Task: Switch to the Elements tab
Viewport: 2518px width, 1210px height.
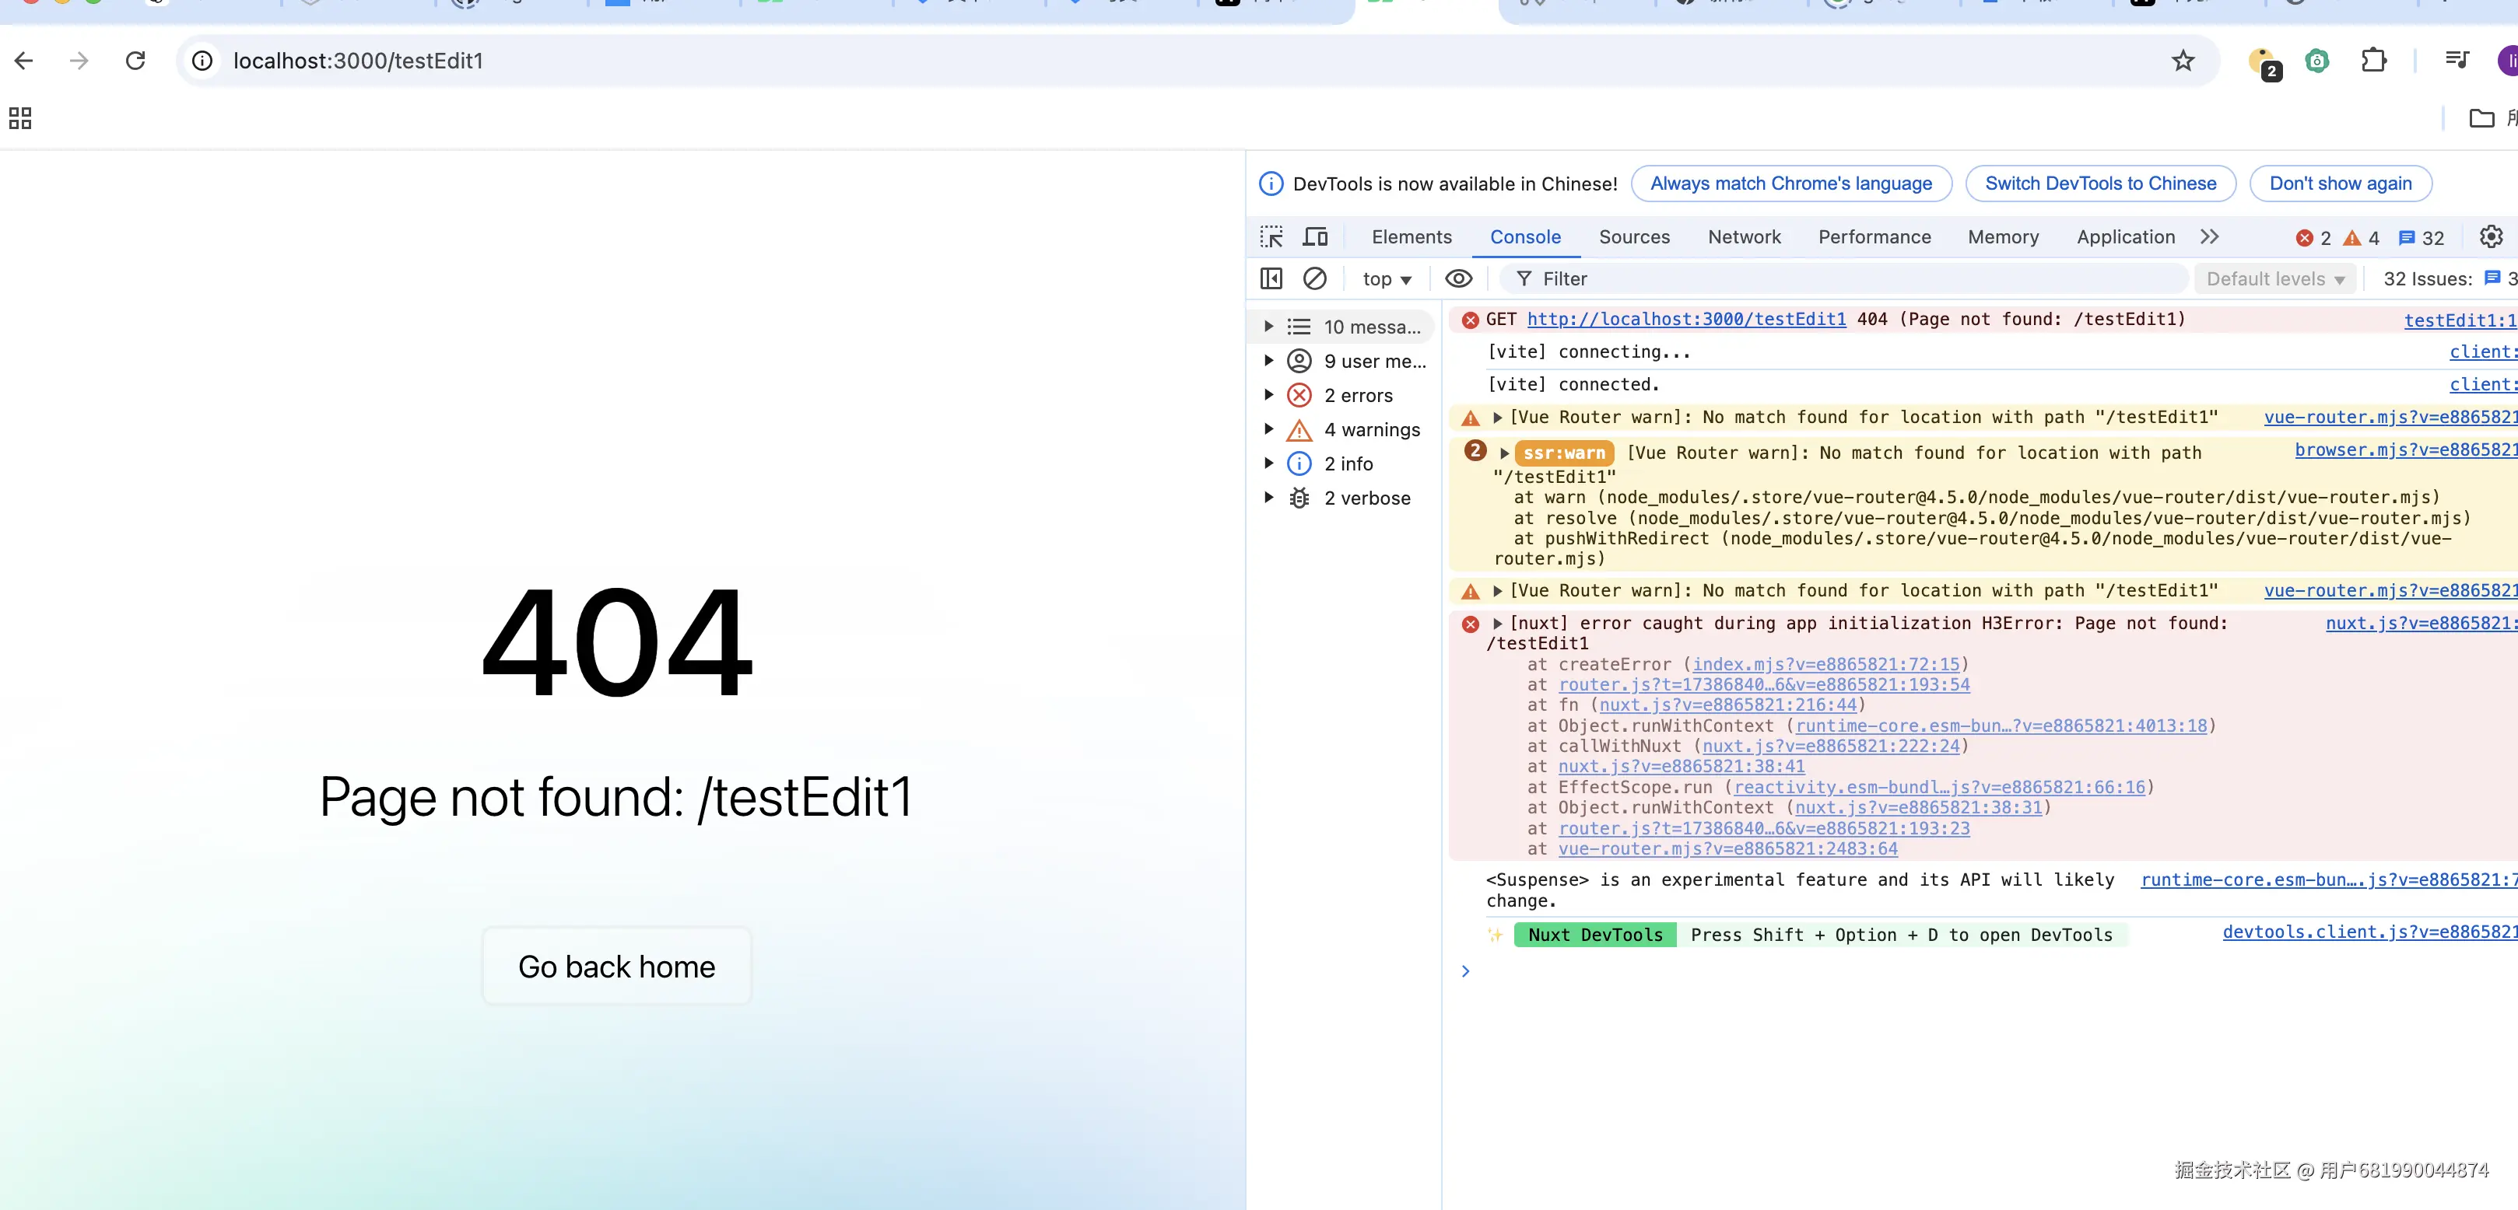Action: [x=1411, y=237]
